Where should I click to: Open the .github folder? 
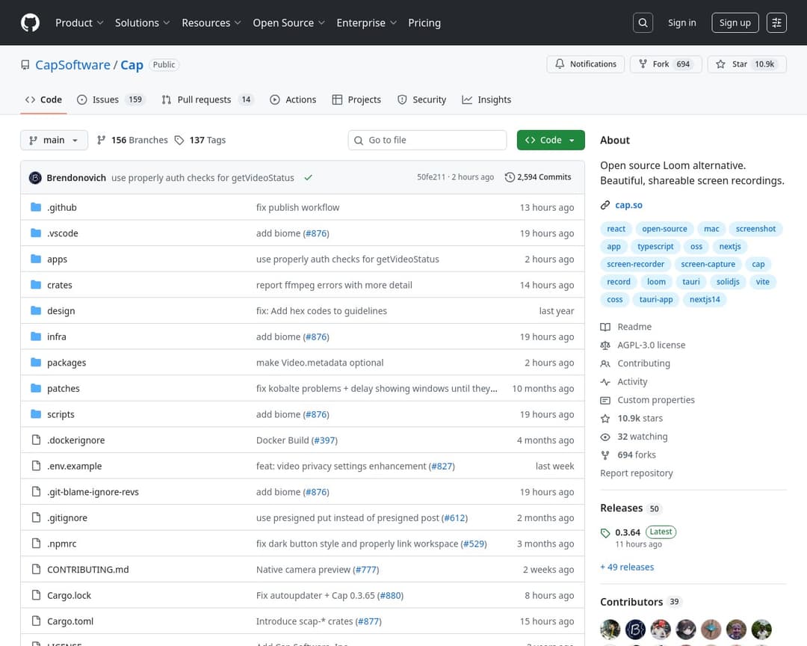click(x=61, y=207)
